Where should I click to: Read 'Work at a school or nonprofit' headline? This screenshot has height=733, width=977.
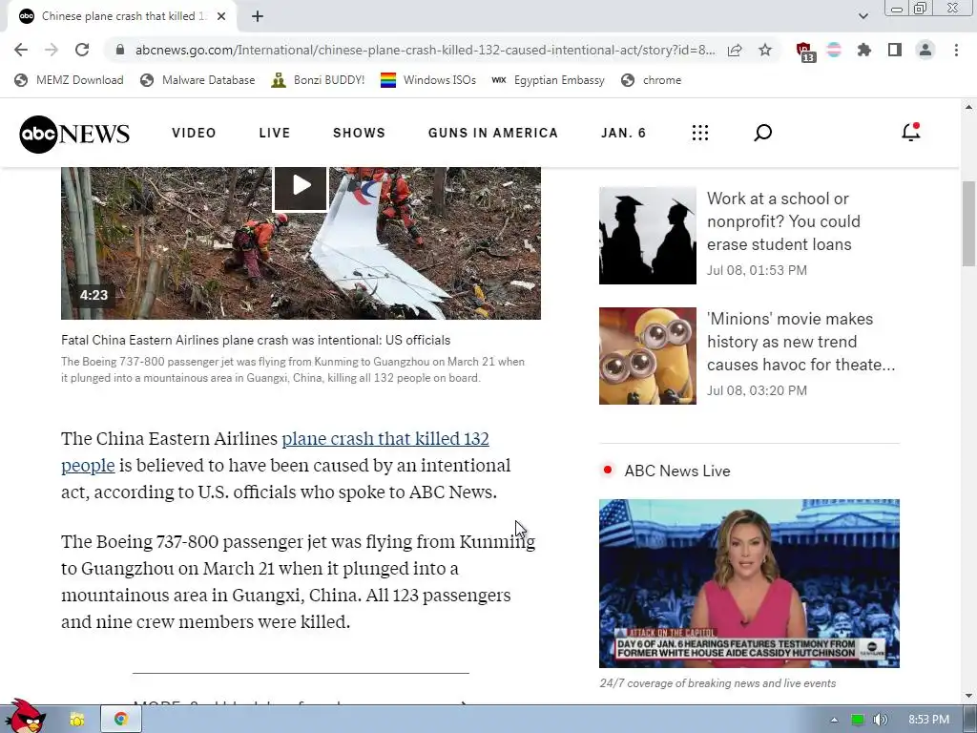[784, 221]
